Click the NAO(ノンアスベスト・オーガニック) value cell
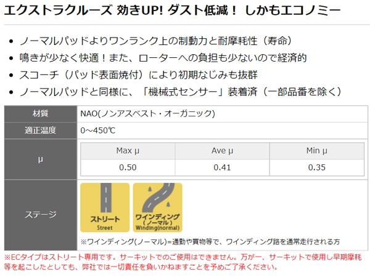The width and height of the screenshot is (370, 277). (x=147, y=113)
